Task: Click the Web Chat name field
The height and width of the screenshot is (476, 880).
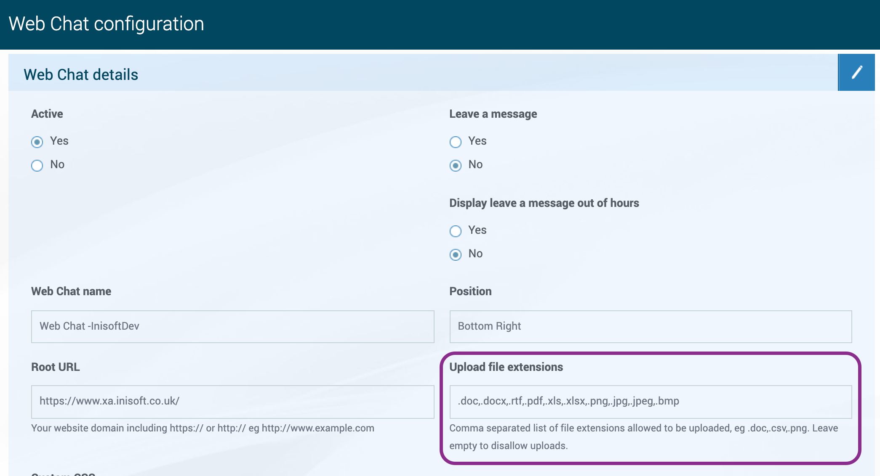Action: (x=232, y=327)
